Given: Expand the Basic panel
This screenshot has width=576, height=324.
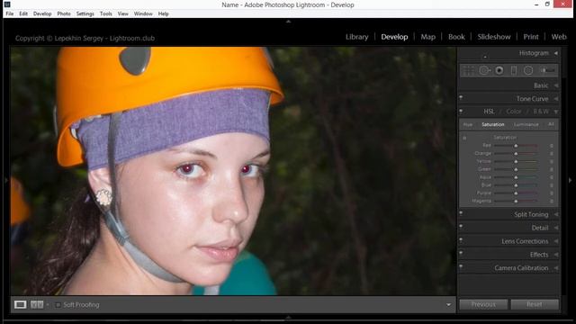Looking at the screenshot, I should [556, 85].
